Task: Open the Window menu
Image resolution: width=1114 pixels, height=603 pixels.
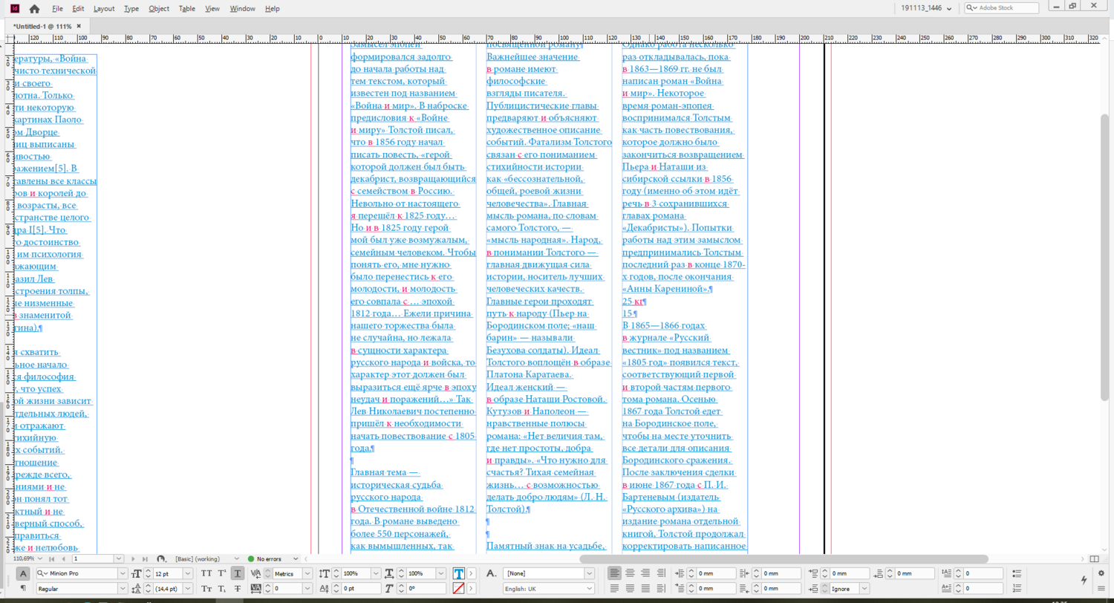Action: click(242, 8)
